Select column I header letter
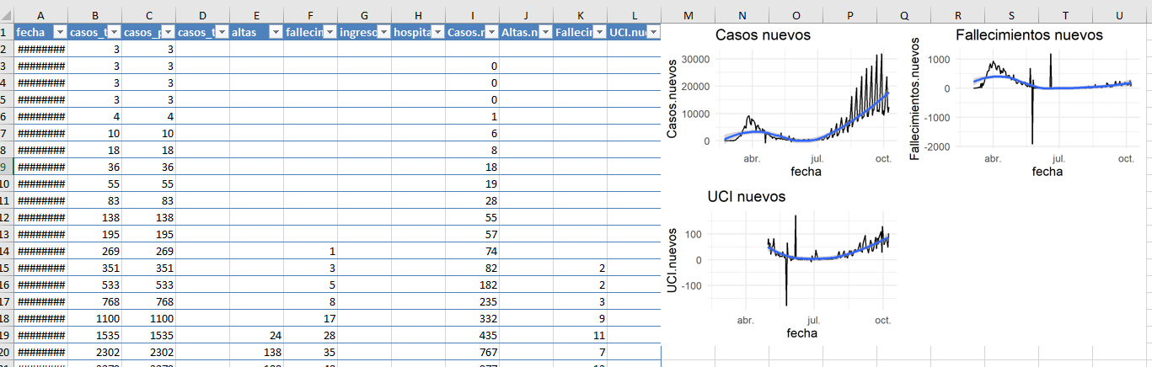The height and width of the screenshot is (367, 1152). tap(472, 15)
